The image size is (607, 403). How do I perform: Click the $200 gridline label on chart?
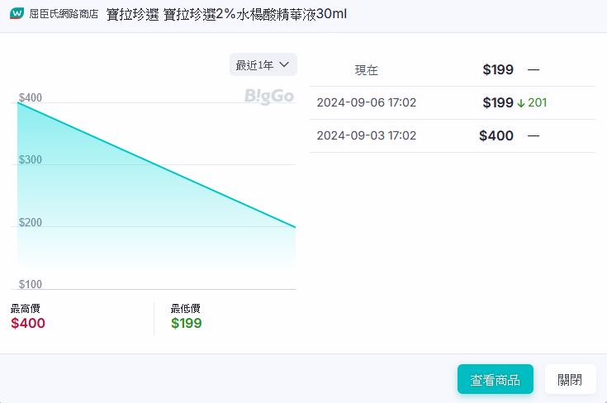tap(31, 223)
